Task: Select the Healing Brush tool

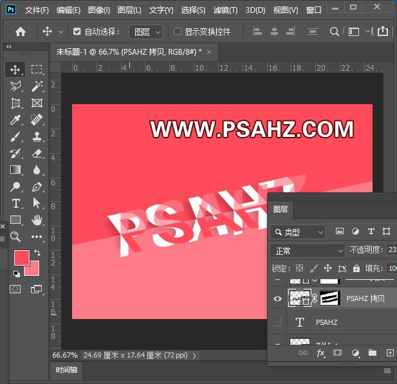Action: pos(37,120)
